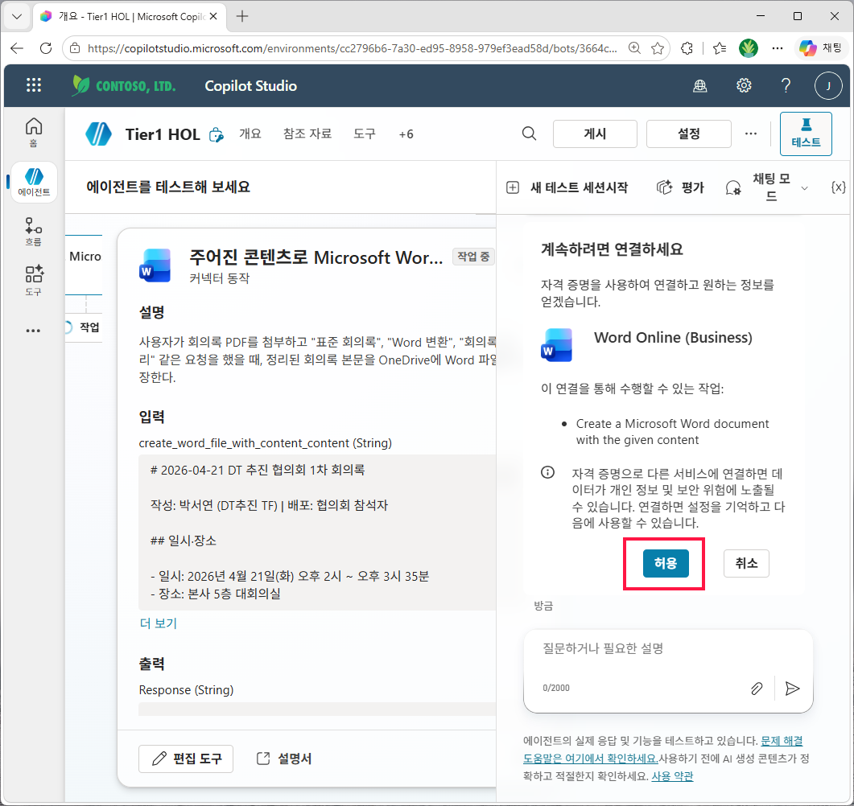This screenshot has height=806, width=854.
Task: Click Allow (허용) to connect
Action: pos(666,563)
